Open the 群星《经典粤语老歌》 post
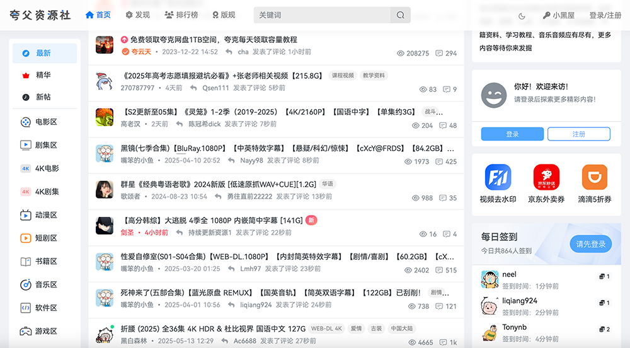Screen dimensions: 630x348 click(218, 184)
